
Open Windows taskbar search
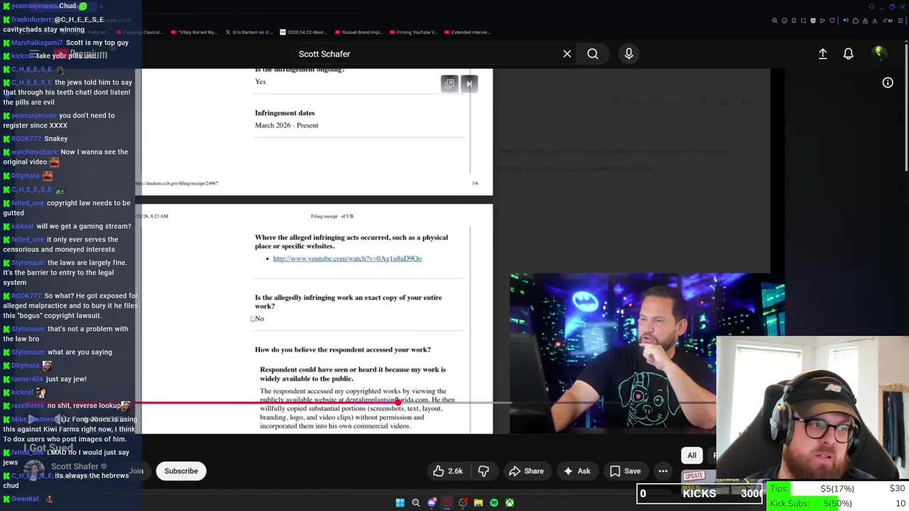click(x=415, y=502)
